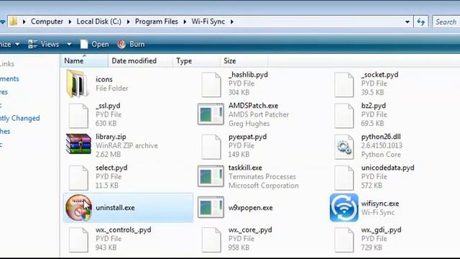Select the file name bz2.pyd

pyautogui.click(x=374, y=106)
